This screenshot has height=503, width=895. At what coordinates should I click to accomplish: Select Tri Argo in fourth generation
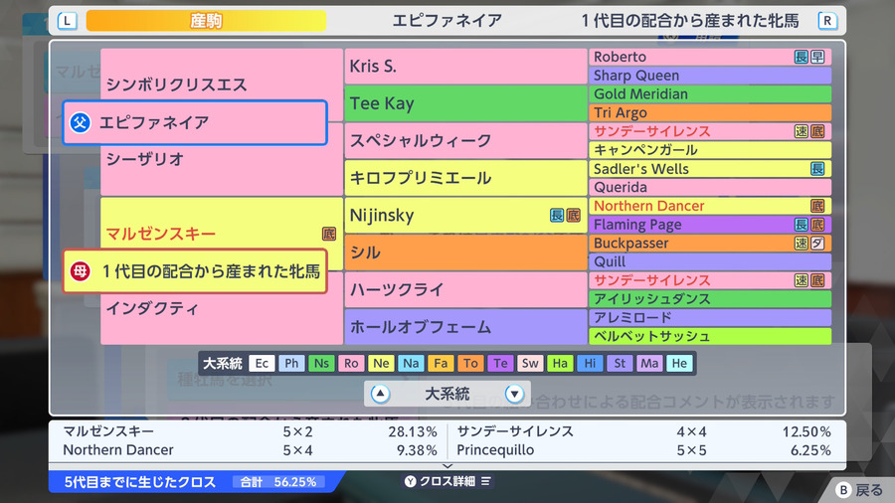710,112
